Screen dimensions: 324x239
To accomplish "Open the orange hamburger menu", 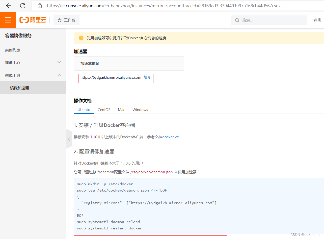I will (x=8, y=20).
